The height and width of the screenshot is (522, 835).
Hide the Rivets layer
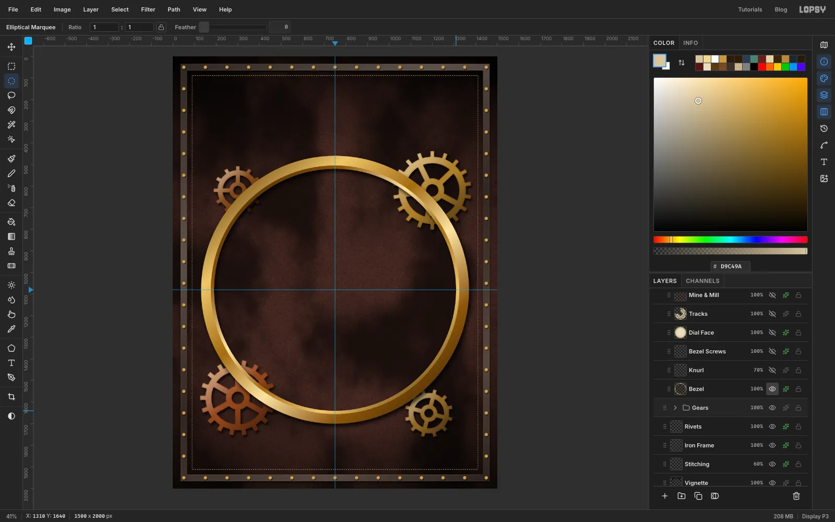coord(772,426)
